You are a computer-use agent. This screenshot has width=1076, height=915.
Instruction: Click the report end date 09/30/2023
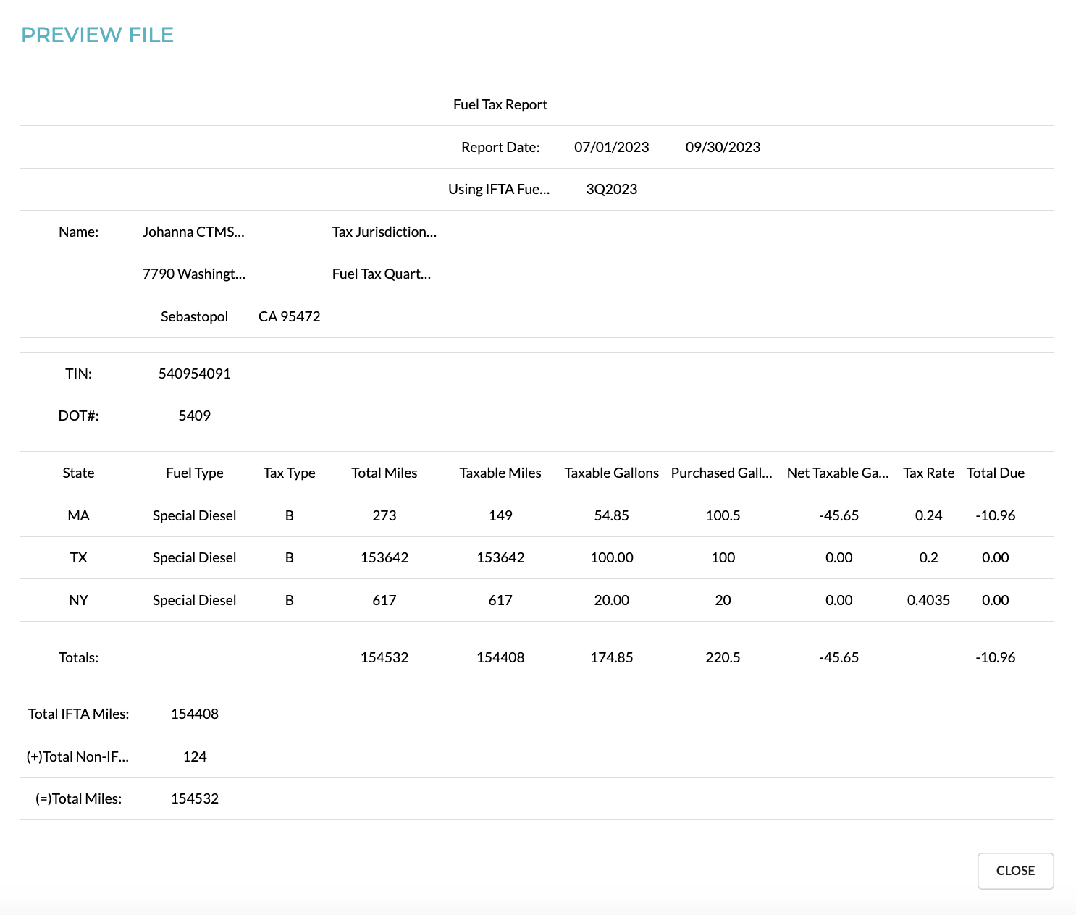coord(723,147)
